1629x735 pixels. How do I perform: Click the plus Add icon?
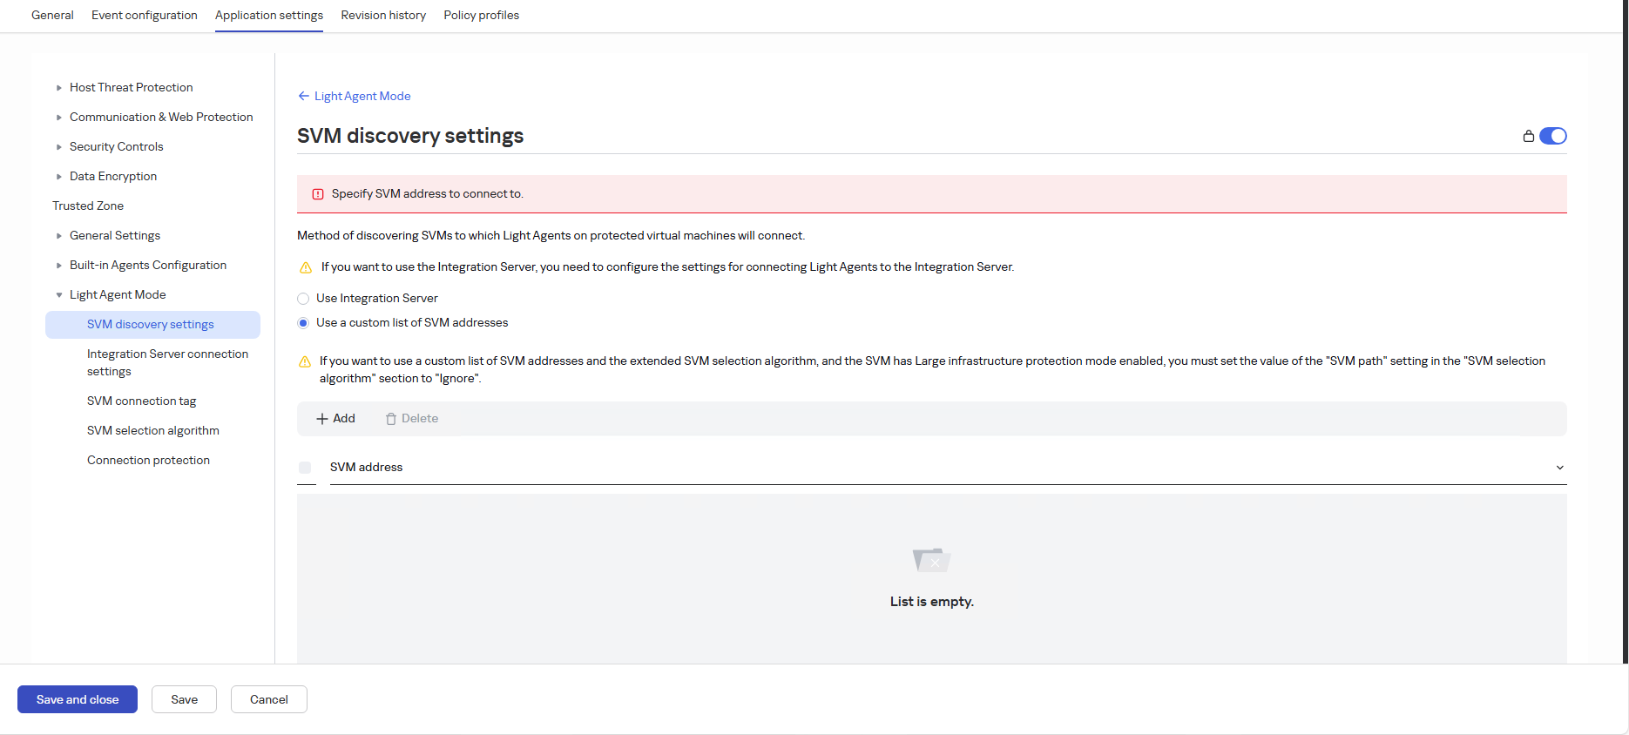click(322, 419)
